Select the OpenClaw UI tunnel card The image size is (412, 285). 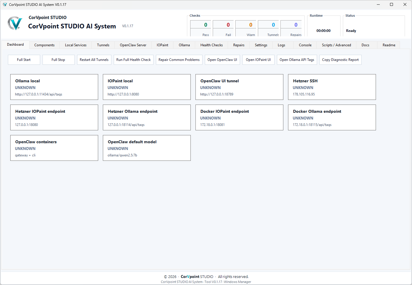pos(239,87)
